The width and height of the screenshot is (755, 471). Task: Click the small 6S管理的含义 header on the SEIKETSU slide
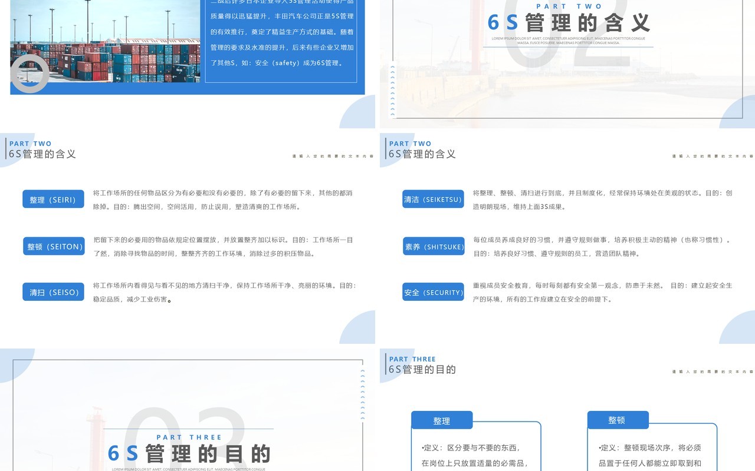point(422,154)
